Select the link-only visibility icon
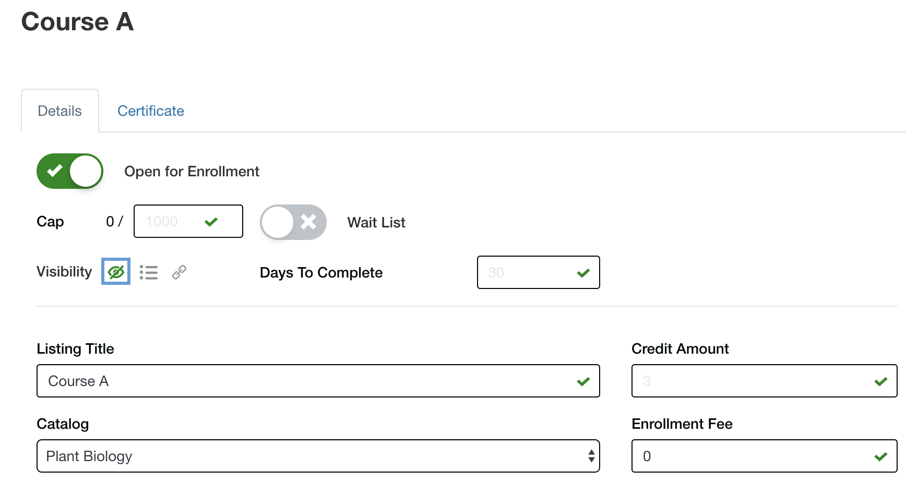Image resolution: width=906 pixels, height=482 pixels. (x=179, y=272)
